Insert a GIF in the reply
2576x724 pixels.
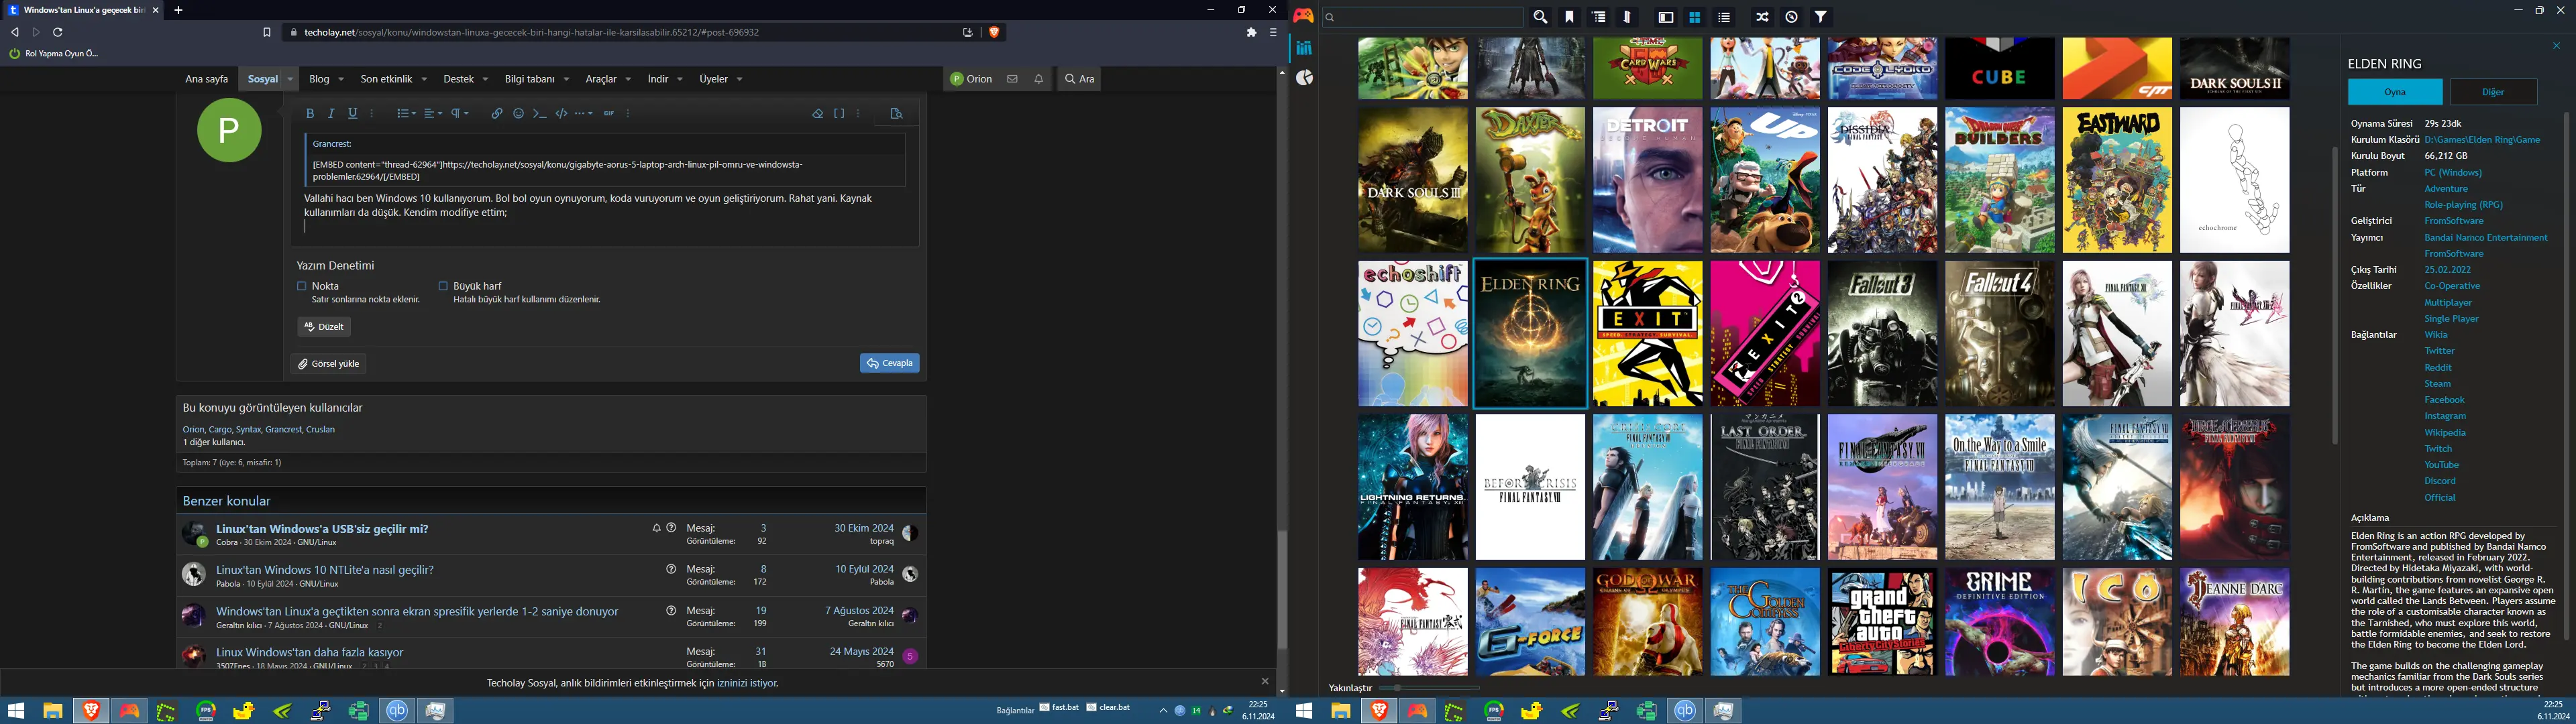pyautogui.click(x=609, y=114)
